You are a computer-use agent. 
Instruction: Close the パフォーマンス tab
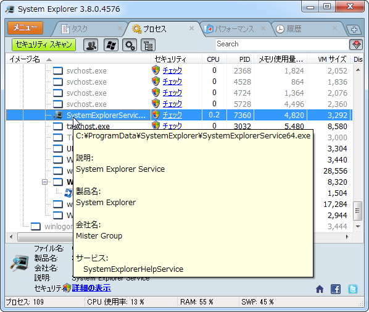click(263, 28)
